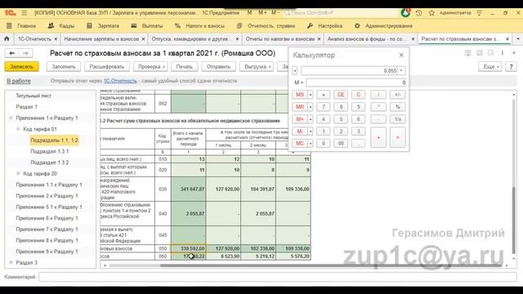Go back with the left arrow button
This screenshot has height=294, width=523.
tap(12, 53)
